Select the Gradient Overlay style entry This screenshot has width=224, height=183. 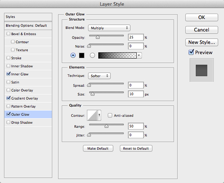[25, 98]
